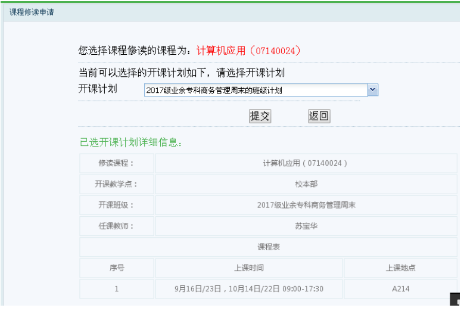Click the green 已选开课计划详细信息 heading
The height and width of the screenshot is (311, 464).
tap(130, 143)
